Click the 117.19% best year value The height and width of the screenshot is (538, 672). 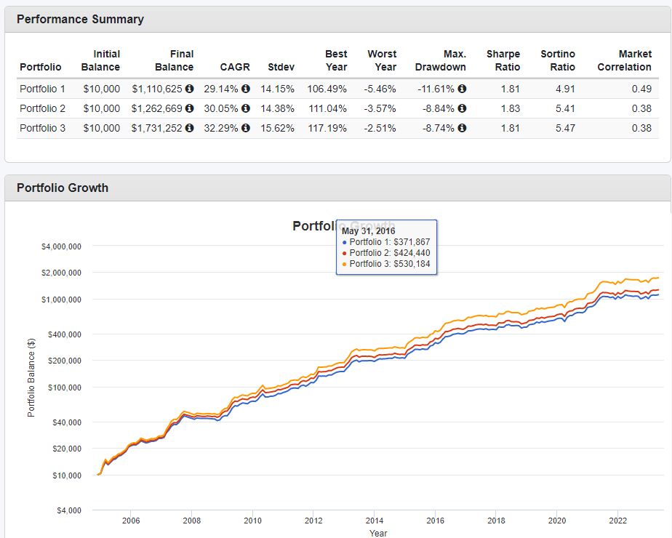click(x=327, y=129)
